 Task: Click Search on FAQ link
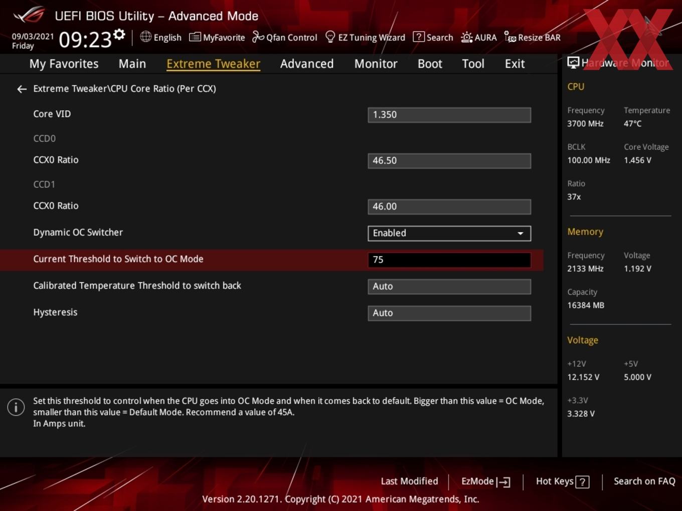point(644,481)
